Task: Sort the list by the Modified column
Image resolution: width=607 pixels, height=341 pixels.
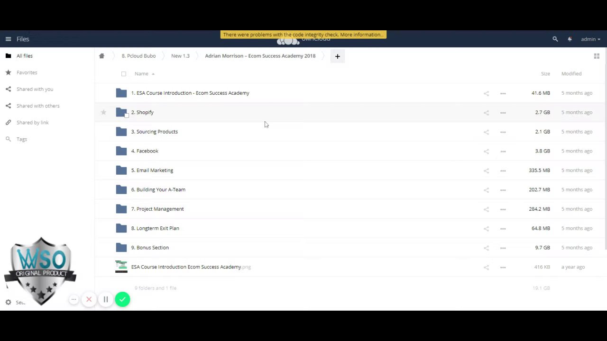Action: (x=571, y=73)
